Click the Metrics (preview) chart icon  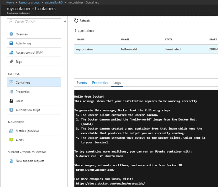[11, 131]
